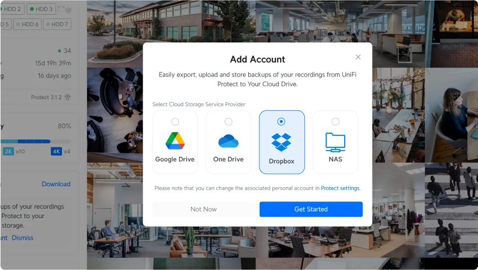Select the HDD 3 disk indicator
The width and height of the screenshot is (478, 270).
(41, 9)
